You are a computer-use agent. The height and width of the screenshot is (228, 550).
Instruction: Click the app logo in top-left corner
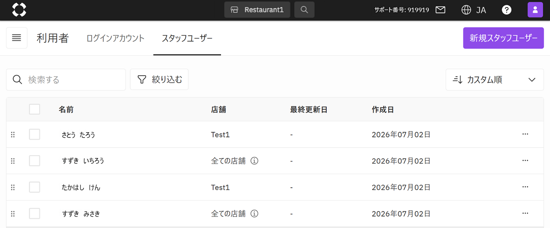[x=19, y=10]
